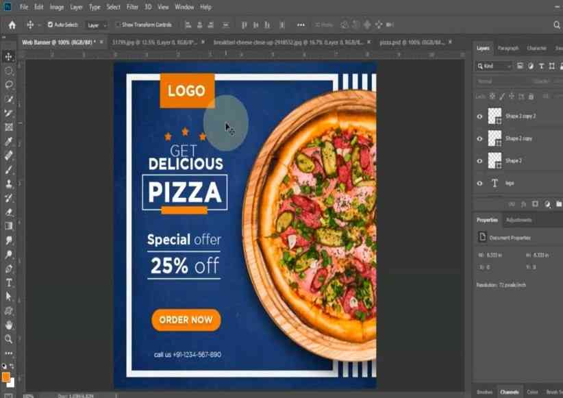Switch to the Adjustments tab
563x398 pixels.
pyautogui.click(x=518, y=220)
